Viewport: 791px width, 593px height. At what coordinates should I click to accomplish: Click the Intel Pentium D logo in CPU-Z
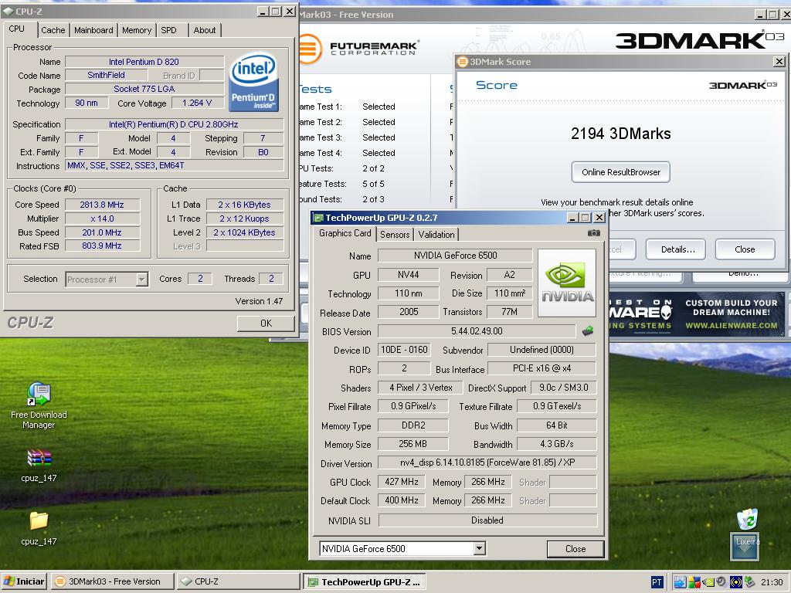[x=253, y=83]
